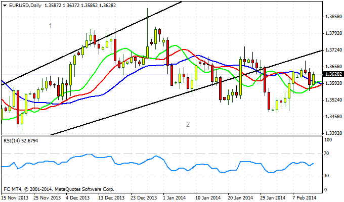
Task: Click price level 1.33920 on axis
Action: pos(334,133)
